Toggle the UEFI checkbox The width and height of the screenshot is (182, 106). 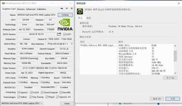tap(65, 34)
